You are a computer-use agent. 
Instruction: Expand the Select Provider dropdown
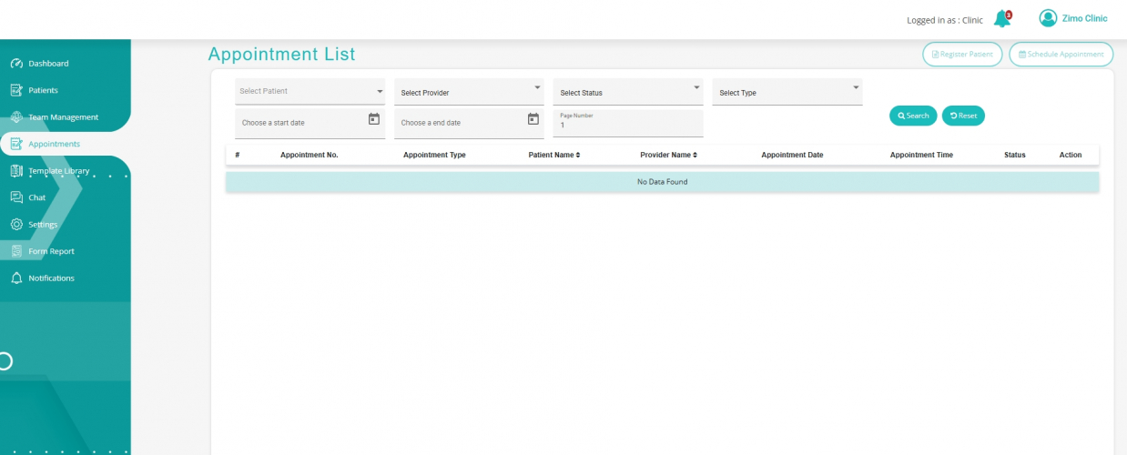[x=469, y=92]
